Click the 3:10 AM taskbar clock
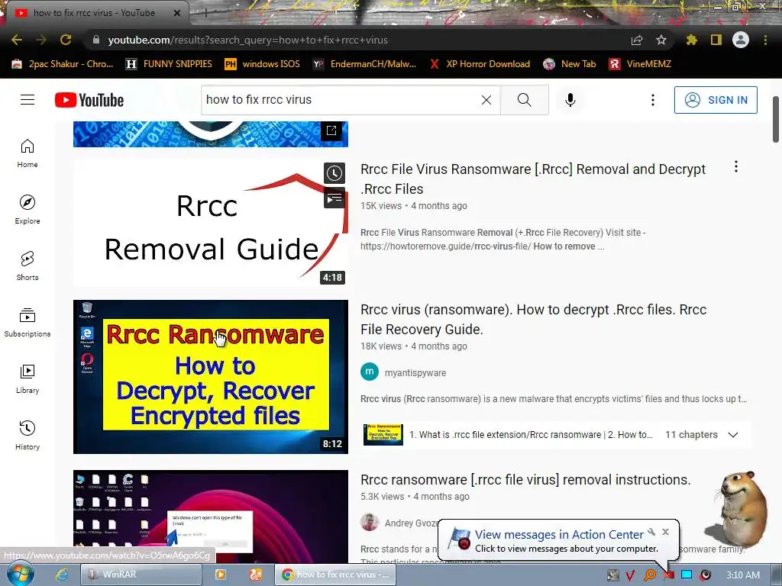 coord(743,575)
